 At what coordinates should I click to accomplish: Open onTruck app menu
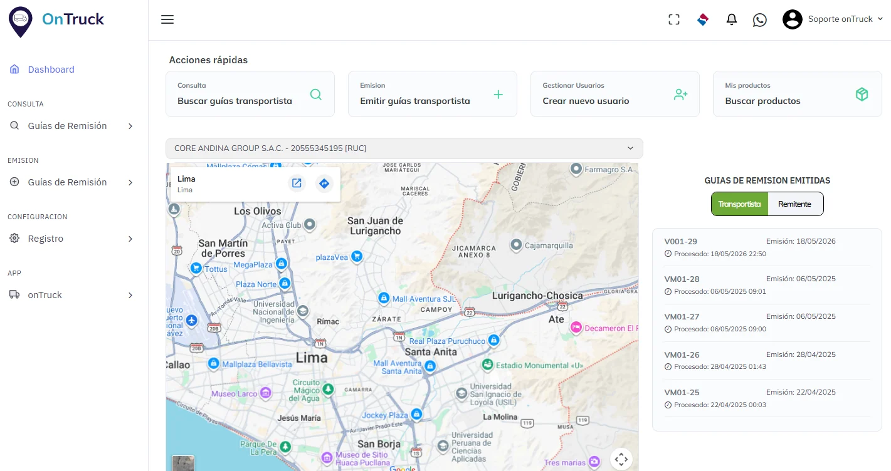(x=45, y=295)
